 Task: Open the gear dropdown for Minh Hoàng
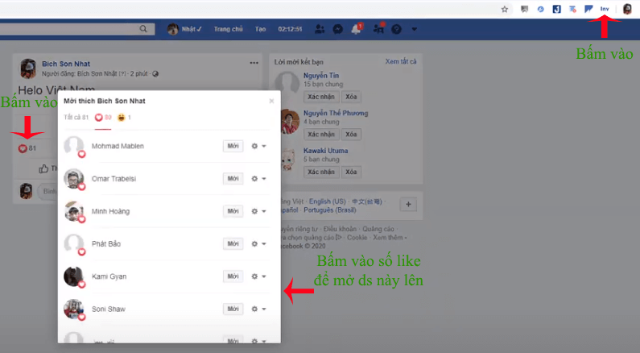(x=258, y=211)
